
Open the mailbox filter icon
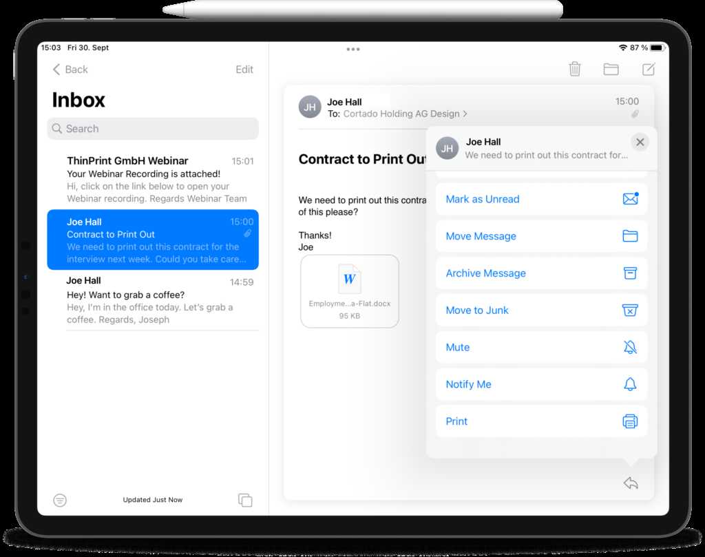[60, 501]
